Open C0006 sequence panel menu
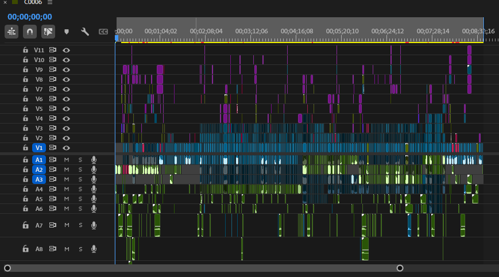This screenshot has height=277, width=499. click(50, 2)
